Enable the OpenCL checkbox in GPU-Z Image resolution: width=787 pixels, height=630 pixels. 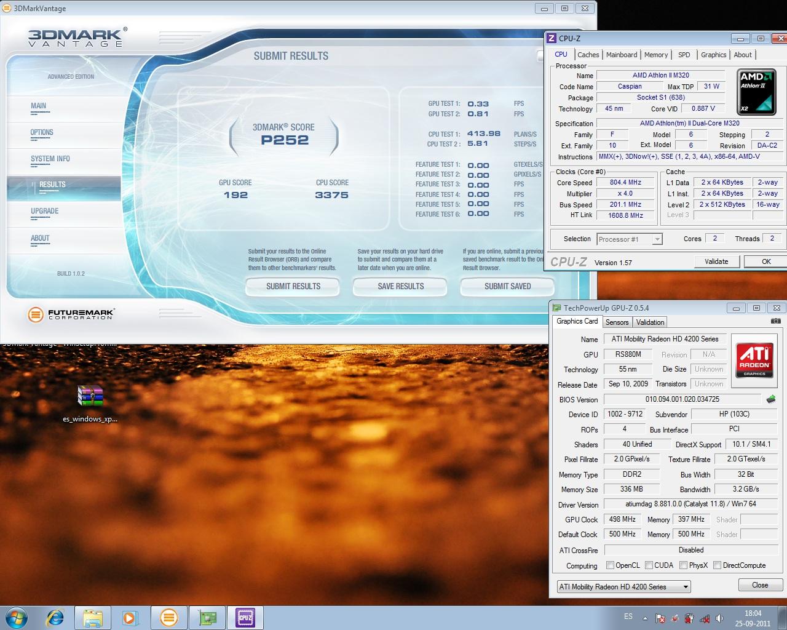tap(610, 565)
